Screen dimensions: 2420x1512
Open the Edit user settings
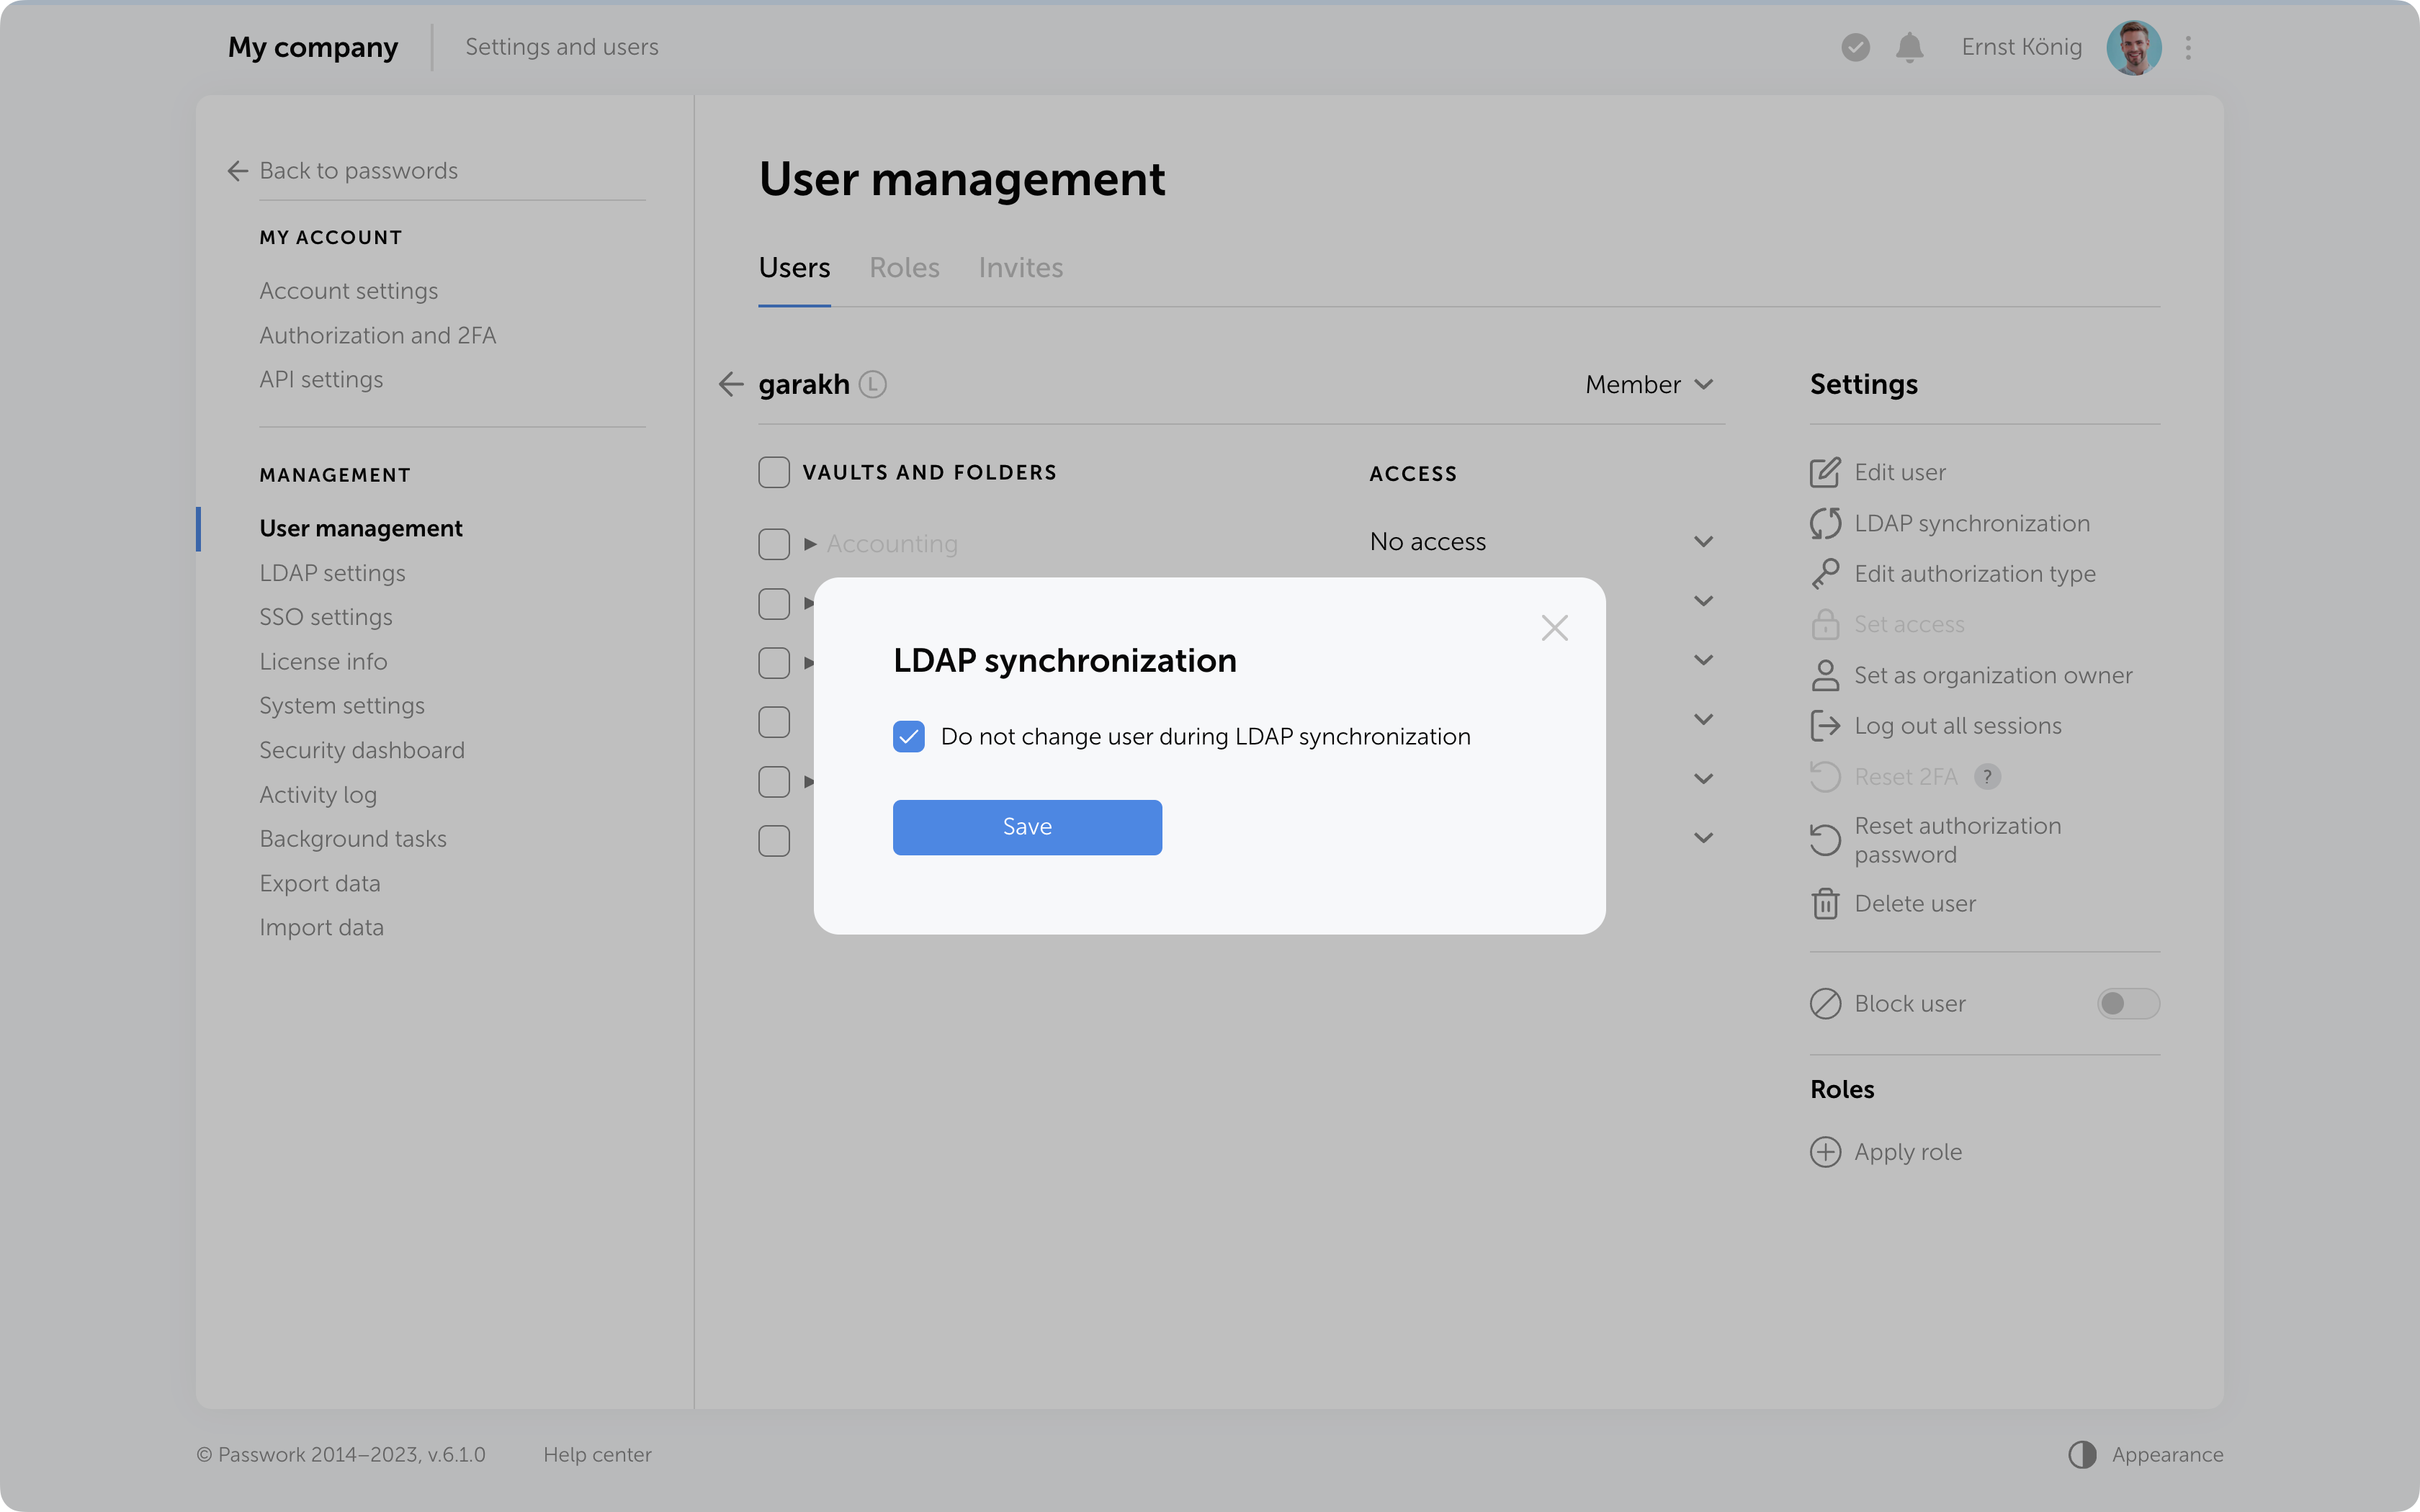[1898, 471]
